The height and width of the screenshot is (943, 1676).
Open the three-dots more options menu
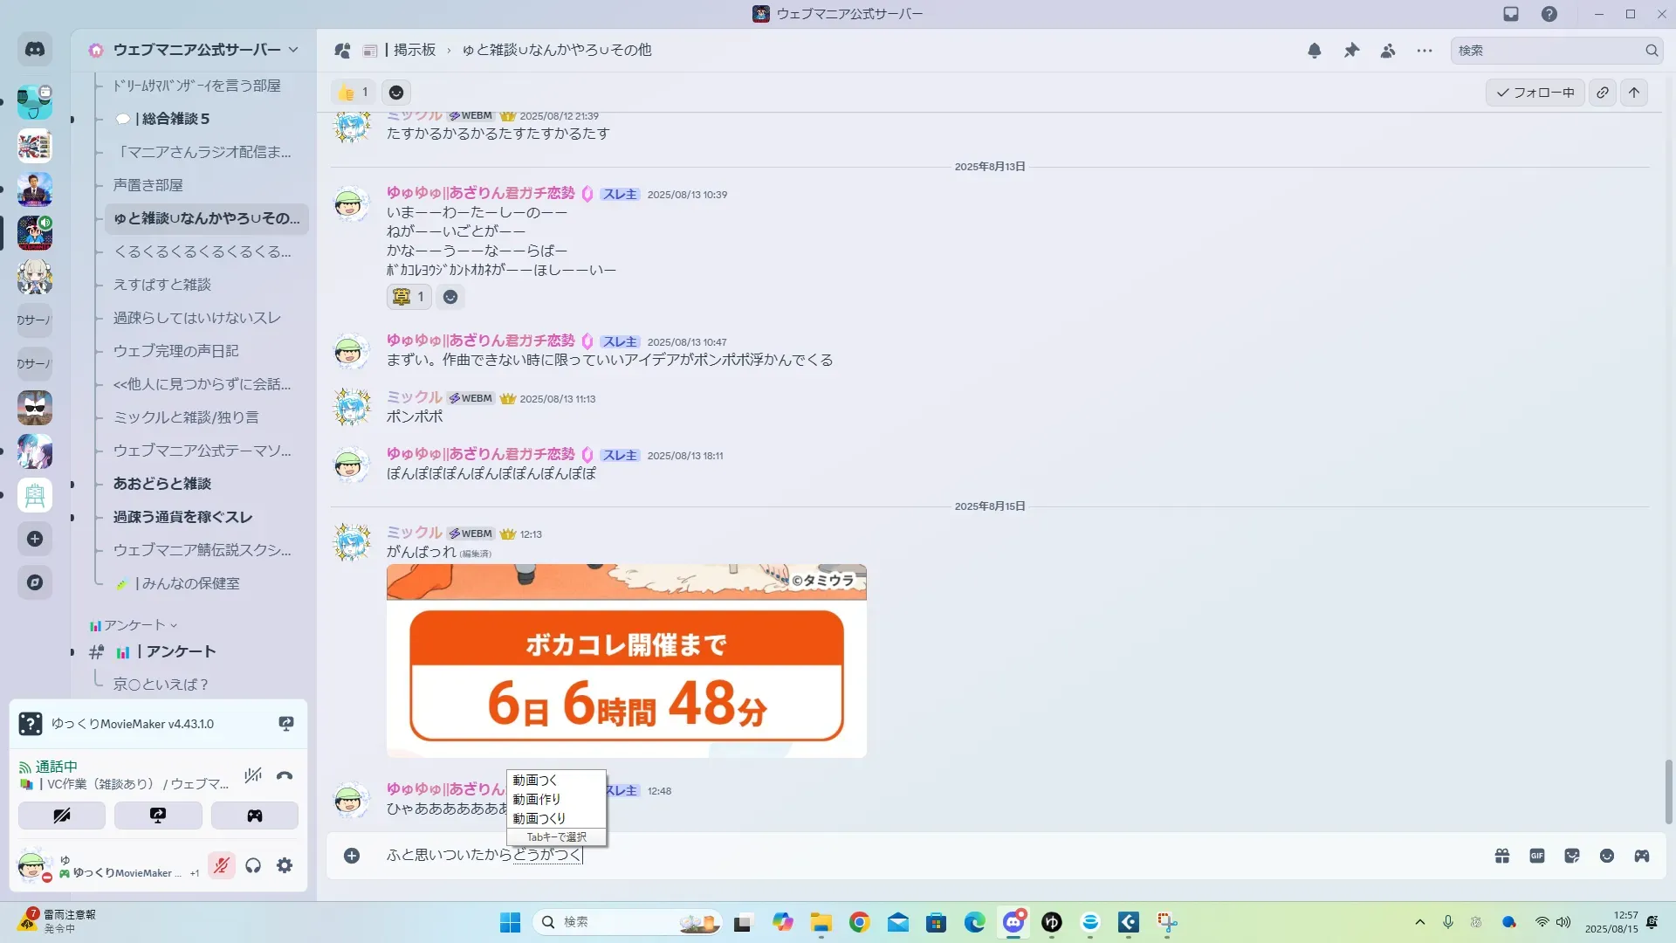pos(1425,51)
